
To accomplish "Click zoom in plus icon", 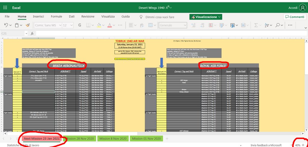I will (x=303, y=145).
